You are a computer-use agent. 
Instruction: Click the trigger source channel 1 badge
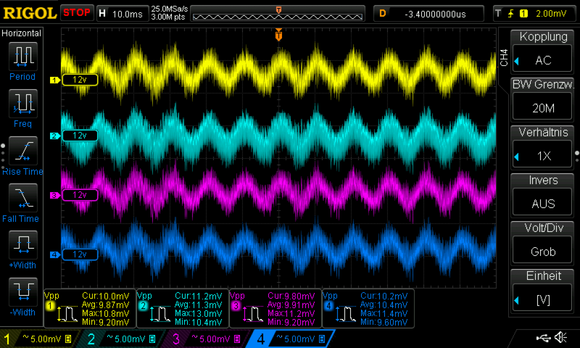click(x=524, y=14)
